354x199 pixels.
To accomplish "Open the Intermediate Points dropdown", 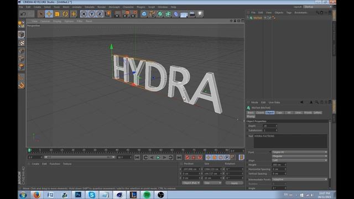I will click(x=299, y=179).
